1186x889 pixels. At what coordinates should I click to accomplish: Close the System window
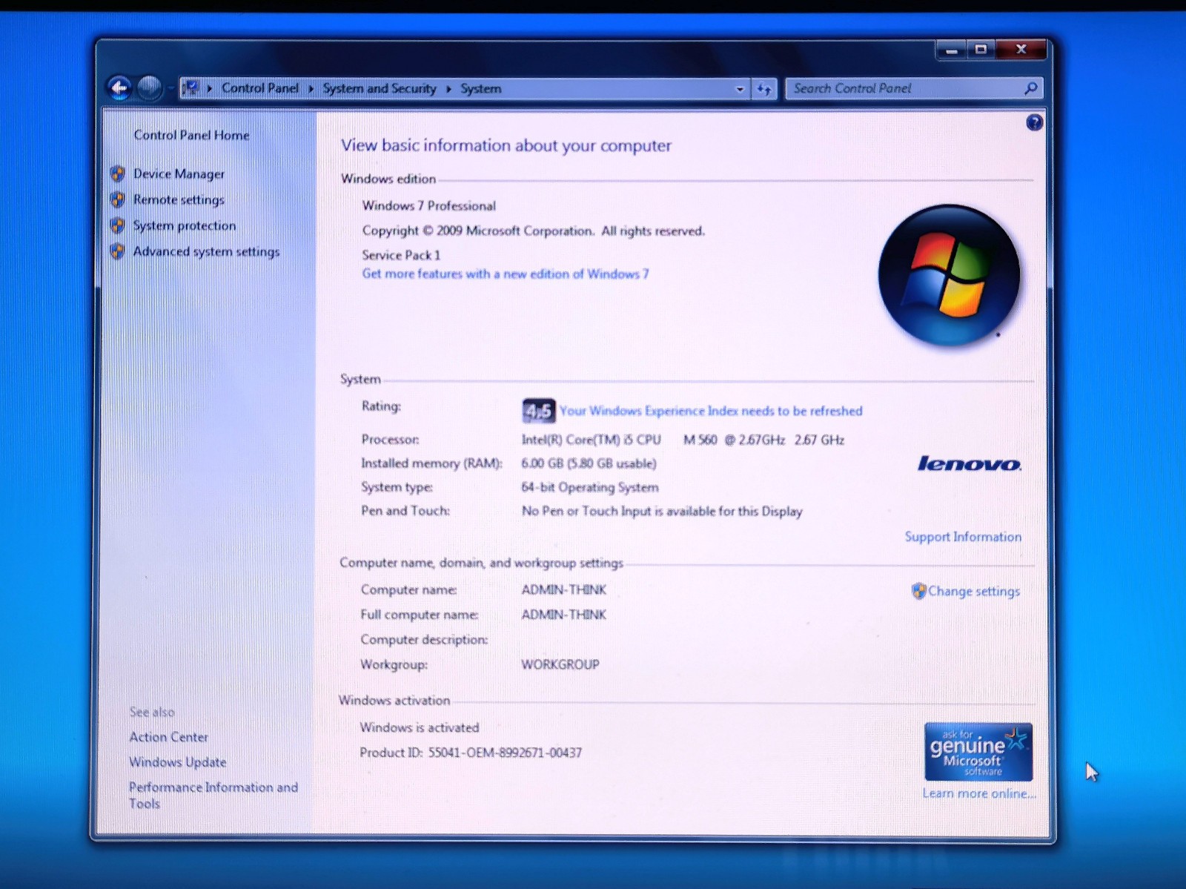pyautogui.click(x=1021, y=50)
